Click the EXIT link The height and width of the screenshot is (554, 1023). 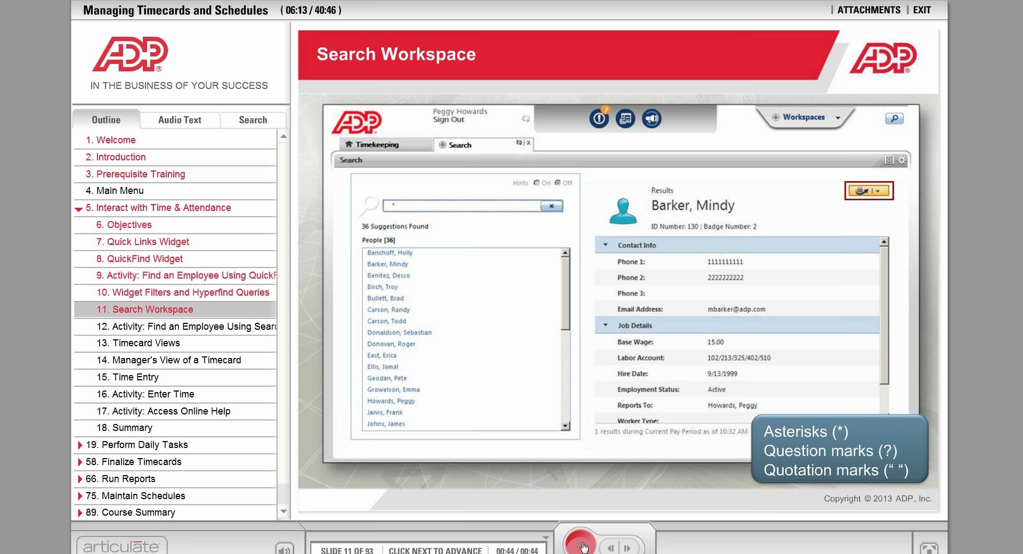(x=922, y=10)
